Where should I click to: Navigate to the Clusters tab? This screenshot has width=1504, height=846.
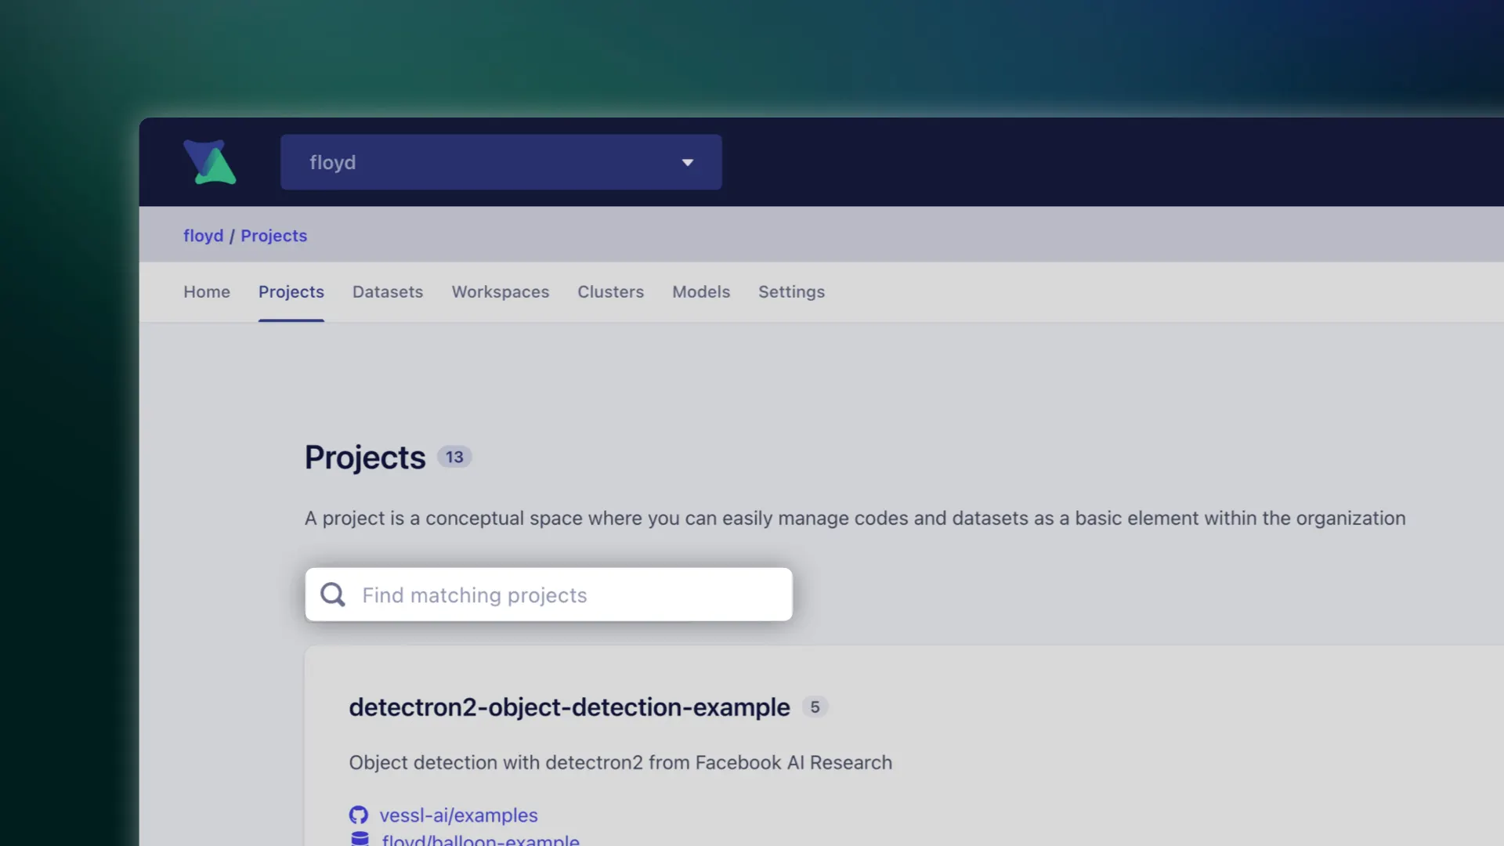tap(610, 291)
